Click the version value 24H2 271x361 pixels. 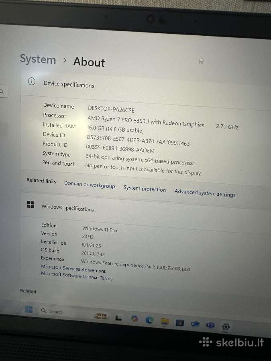click(88, 237)
